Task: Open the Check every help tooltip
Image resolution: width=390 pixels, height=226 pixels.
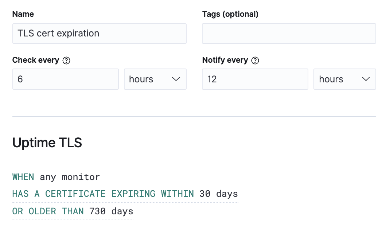Action: (x=67, y=60)
